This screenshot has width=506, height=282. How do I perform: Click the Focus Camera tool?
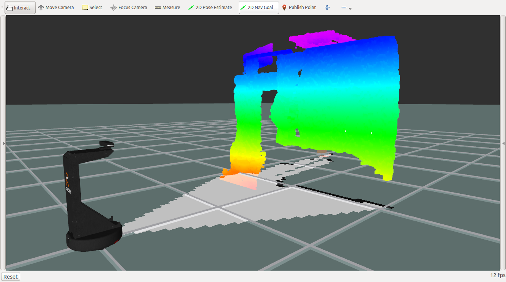[129, 8]
